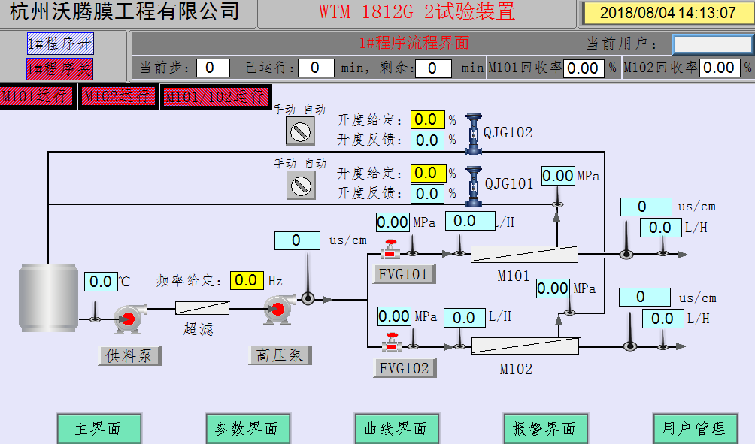The height and width of the screenshot is (444, 755).
Task: Open the M101/102运行 tab
Action: point(216,96)
